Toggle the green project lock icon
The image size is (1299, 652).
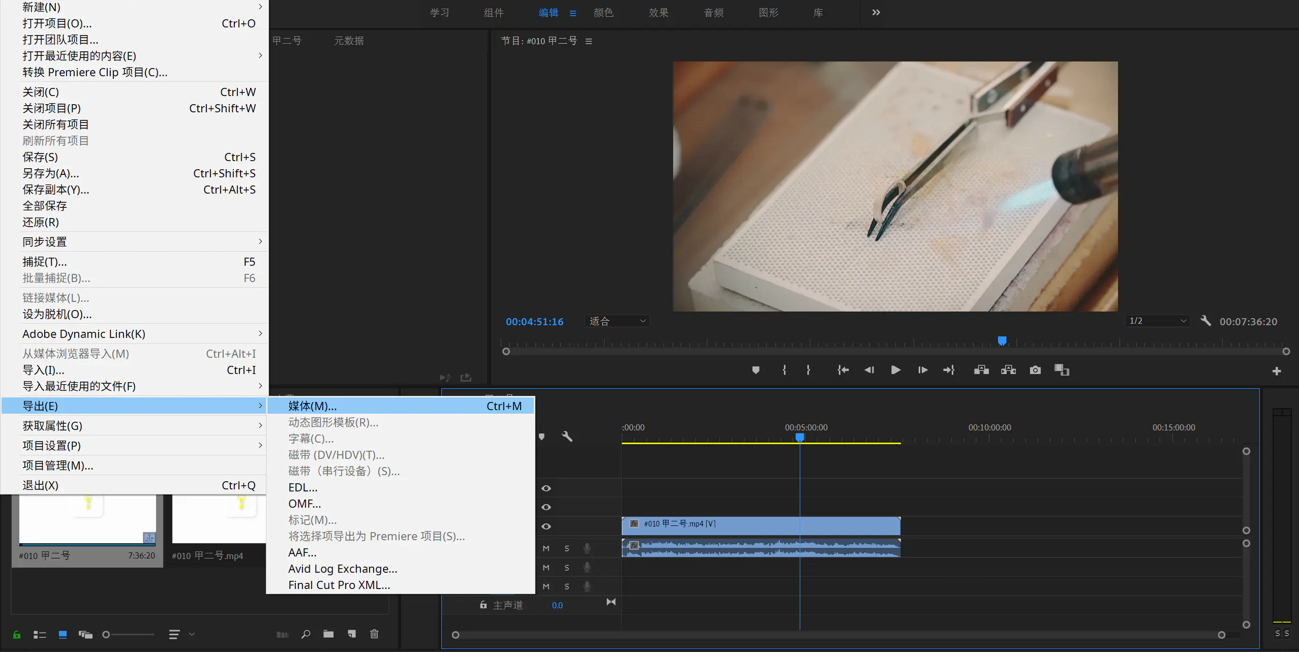17,634
